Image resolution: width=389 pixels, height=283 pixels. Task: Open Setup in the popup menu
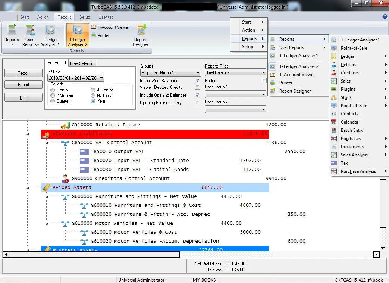(x=249, y=47)
